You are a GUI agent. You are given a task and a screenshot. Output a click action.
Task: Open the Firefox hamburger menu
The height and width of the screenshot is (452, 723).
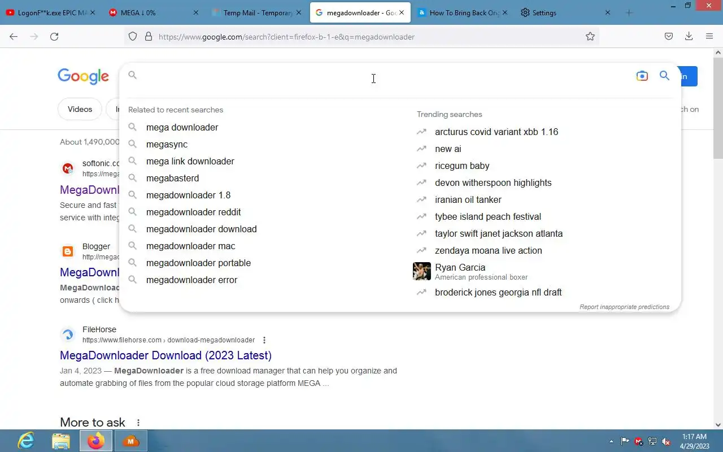[x=709, y=37]
